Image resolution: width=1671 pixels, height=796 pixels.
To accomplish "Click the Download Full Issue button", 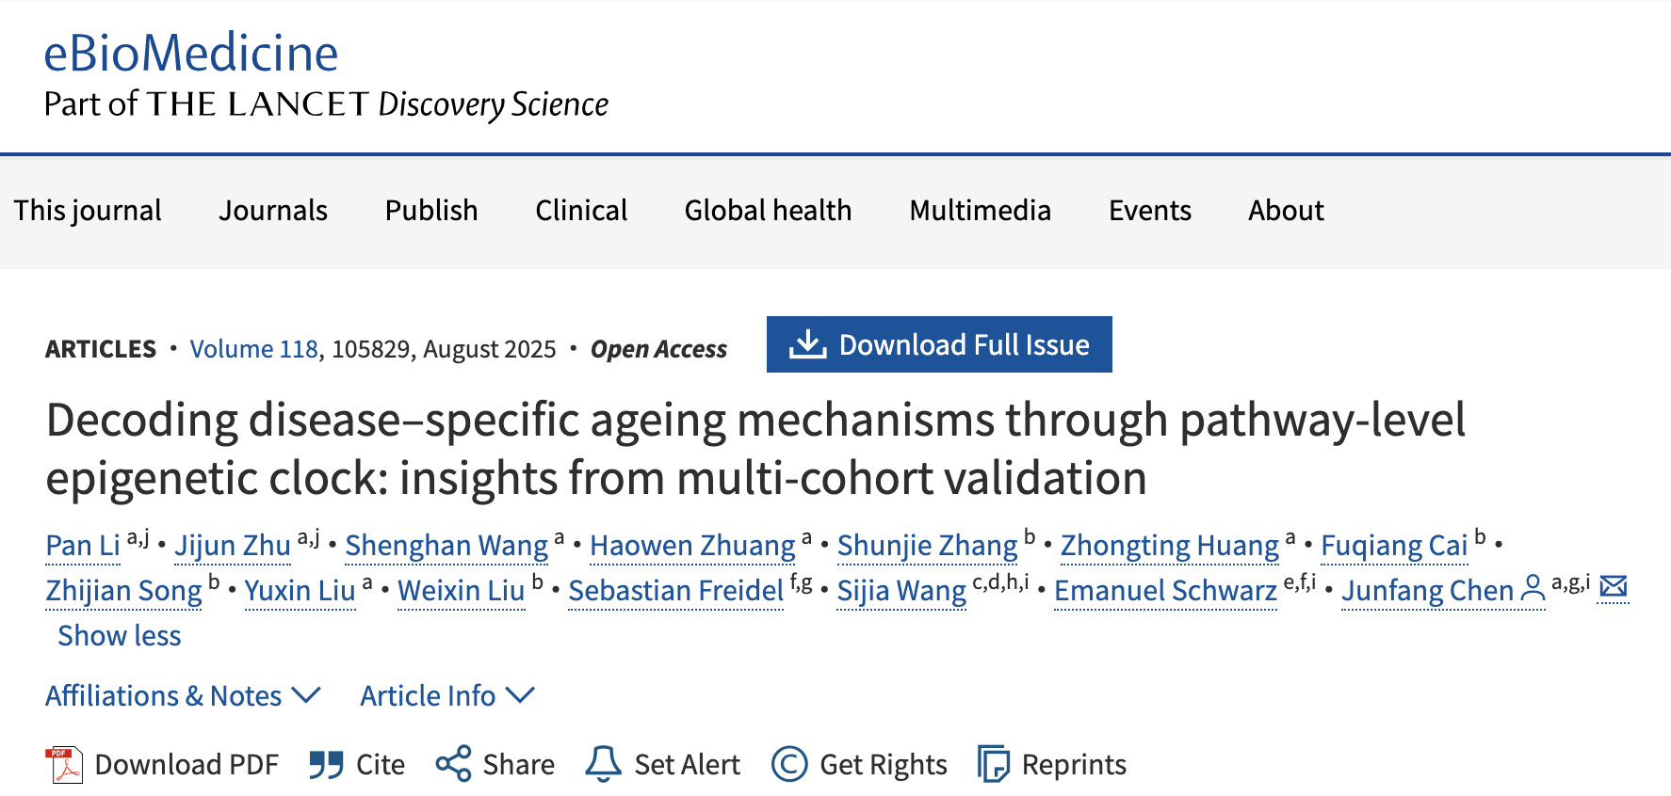I will [939, 344].
